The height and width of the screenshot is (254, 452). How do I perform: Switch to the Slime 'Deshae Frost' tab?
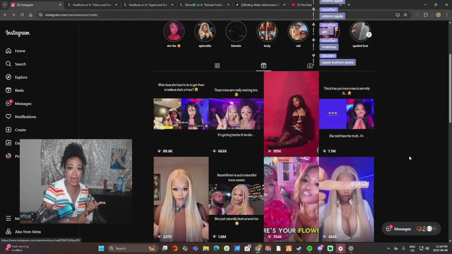(204, 5)
